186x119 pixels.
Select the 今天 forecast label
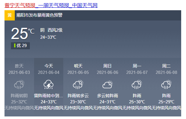tap(49, 66)
